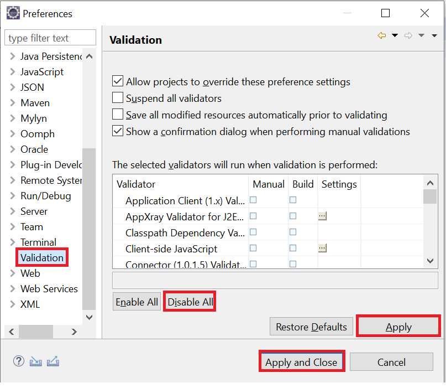
Task: Click the type filter text search field
Action: [x=50, y=37]
